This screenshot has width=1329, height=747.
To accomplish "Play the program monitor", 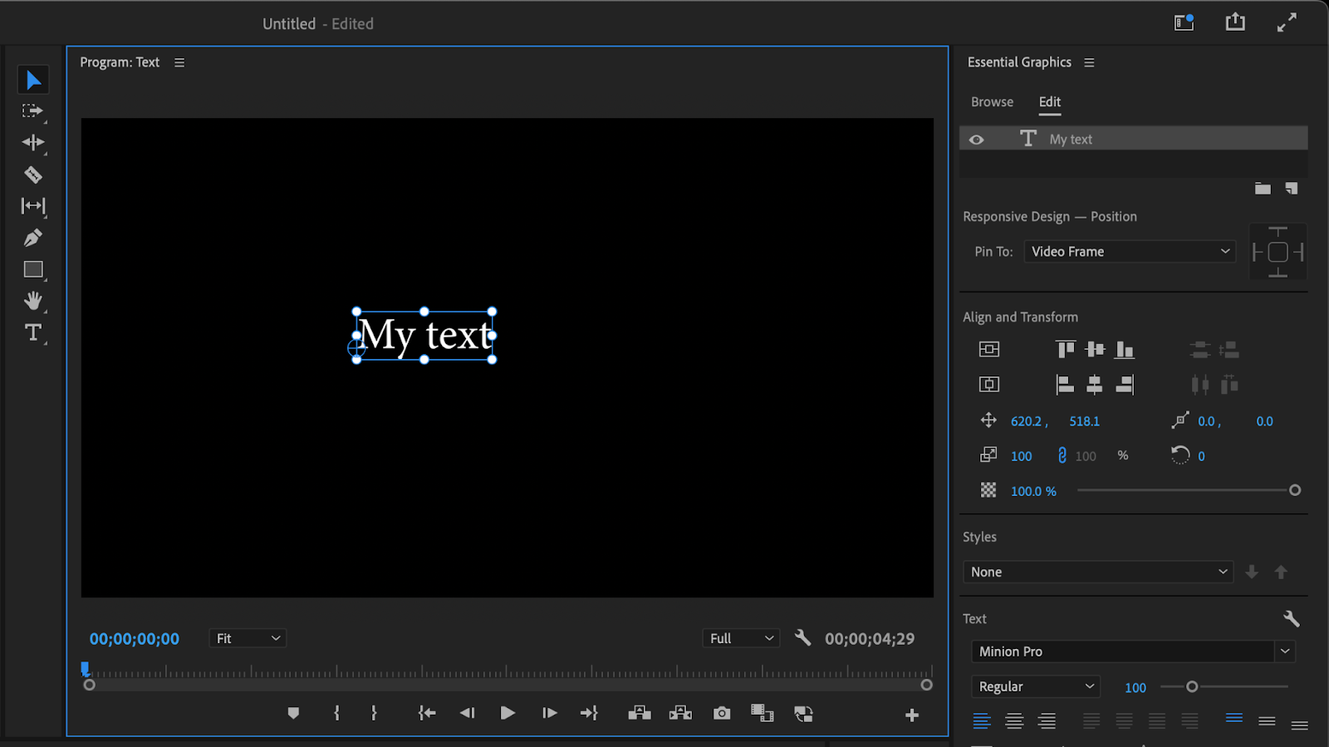I will pos(508,713).
